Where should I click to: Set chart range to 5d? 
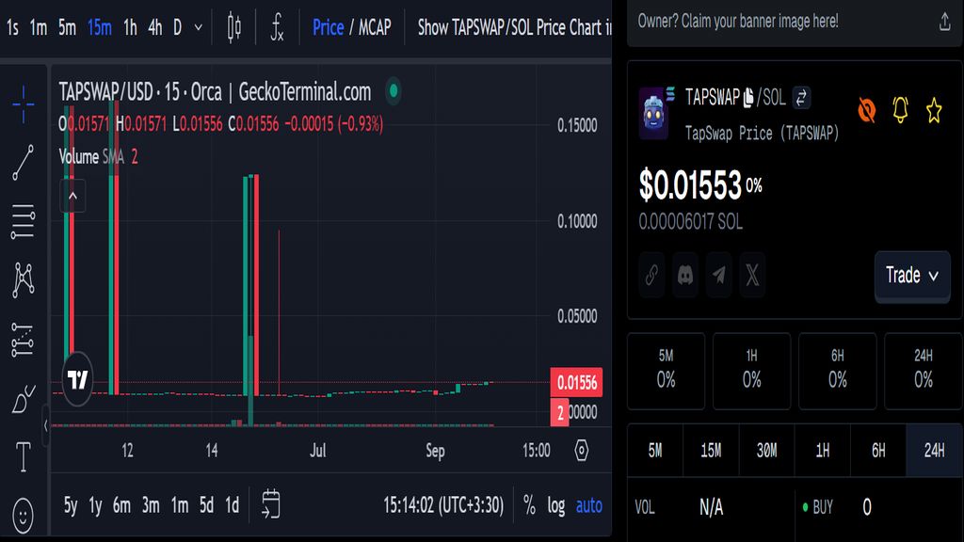[x=206, y=505]
